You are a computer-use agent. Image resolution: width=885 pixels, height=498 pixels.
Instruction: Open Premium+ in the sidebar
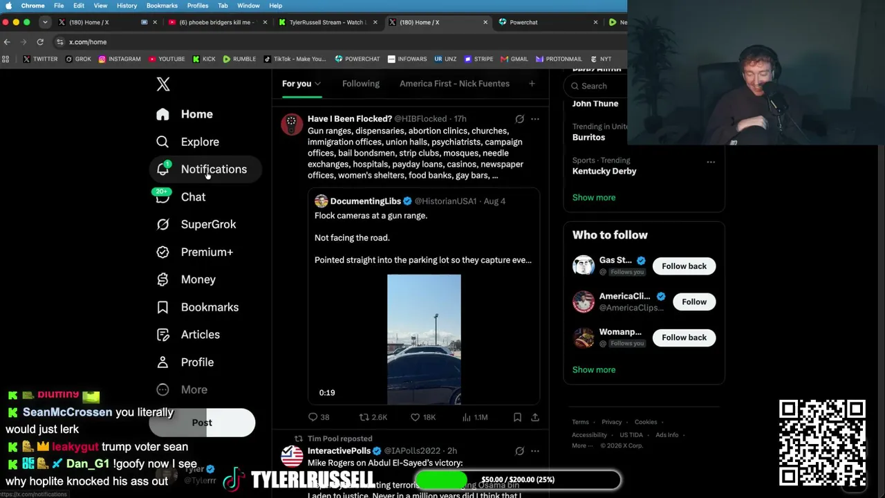coord(194,252)
